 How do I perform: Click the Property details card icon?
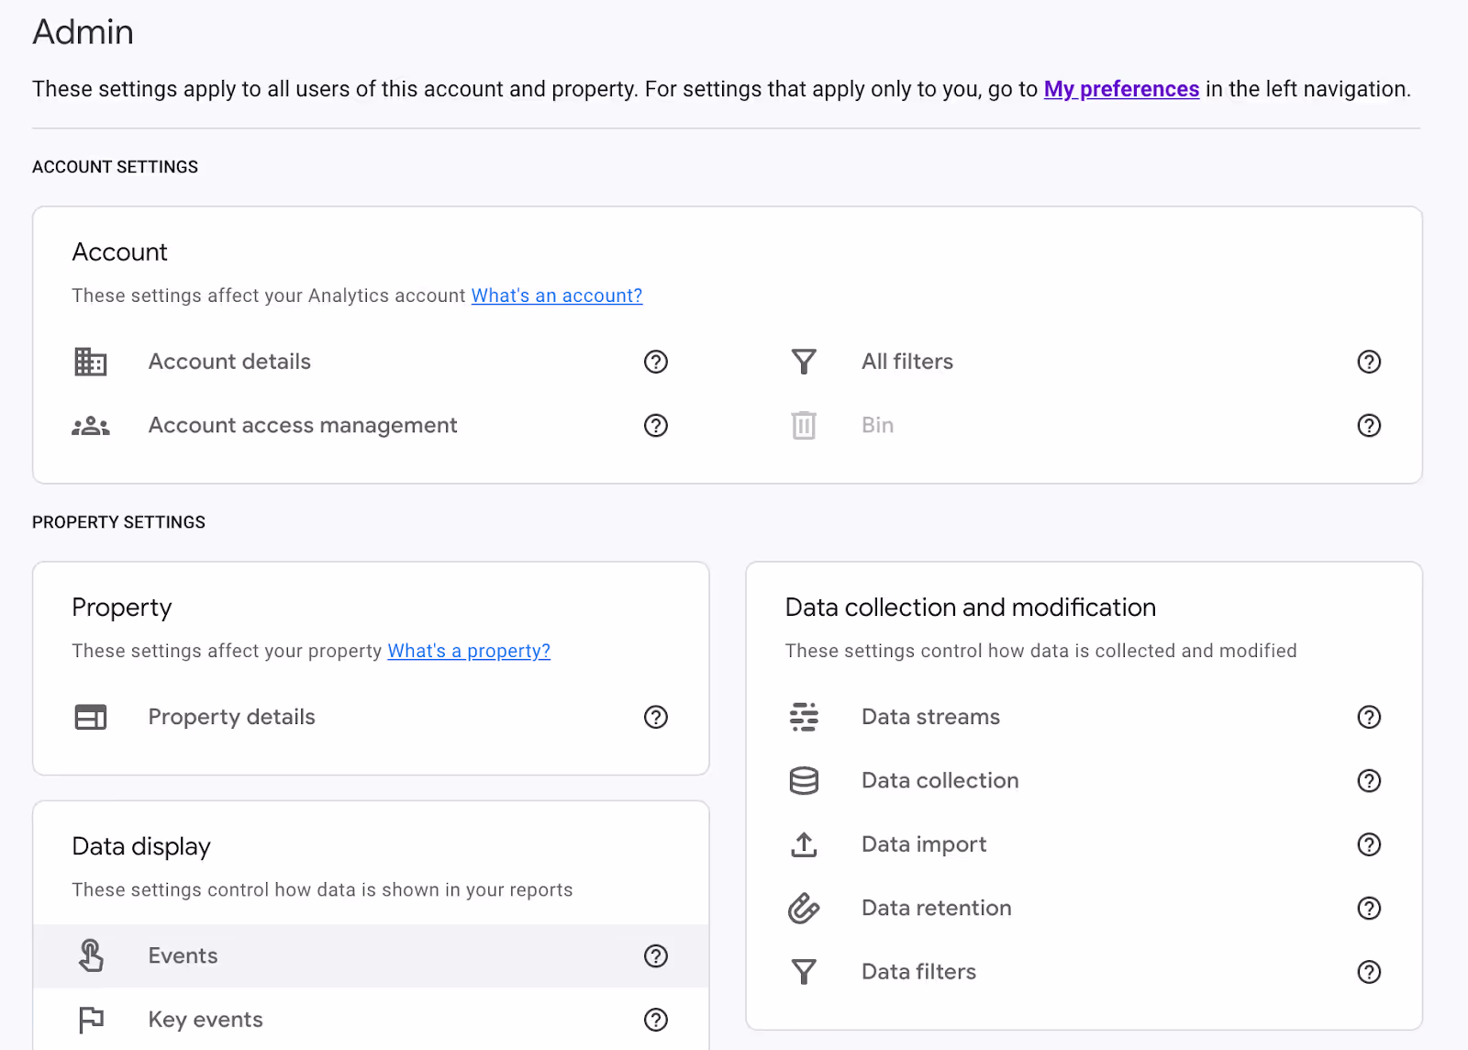click(x=90, y=717)
